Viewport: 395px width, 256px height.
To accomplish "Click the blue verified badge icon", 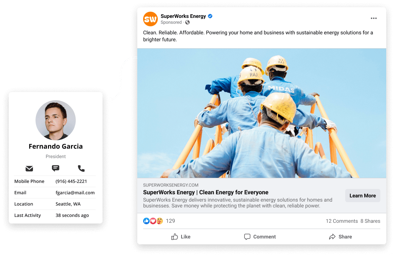I will [x=210, y=16].
